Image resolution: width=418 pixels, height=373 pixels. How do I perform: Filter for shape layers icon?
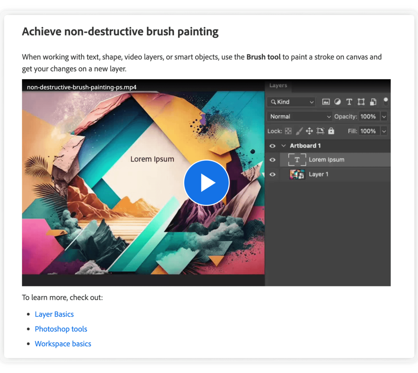coord(361,102)
